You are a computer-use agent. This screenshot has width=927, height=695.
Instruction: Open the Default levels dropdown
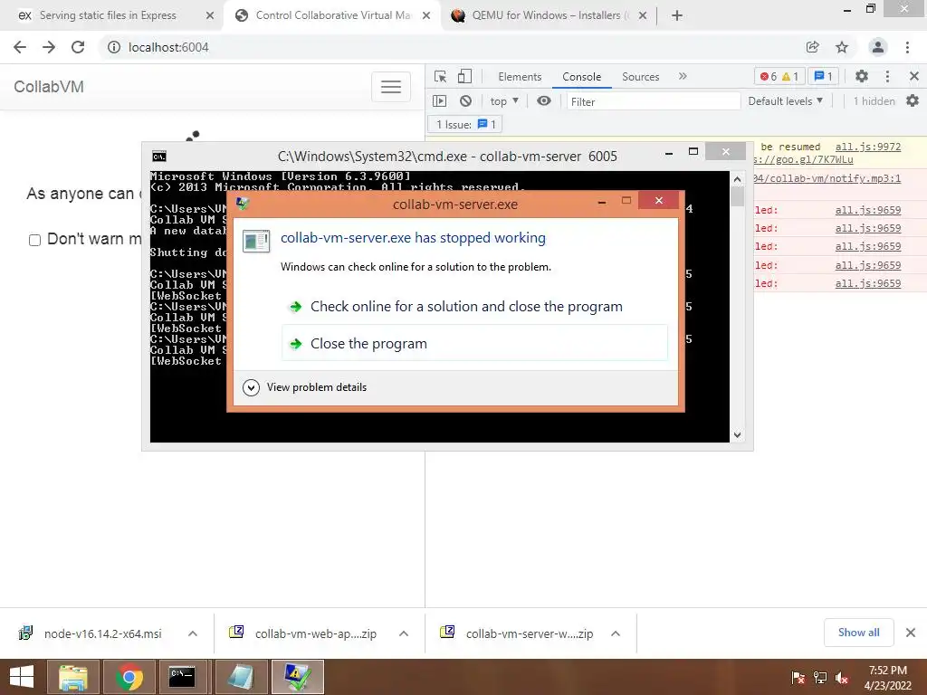click(785, 101)
